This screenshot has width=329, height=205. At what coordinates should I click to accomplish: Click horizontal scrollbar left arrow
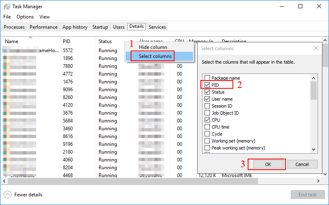click(4, 181)
